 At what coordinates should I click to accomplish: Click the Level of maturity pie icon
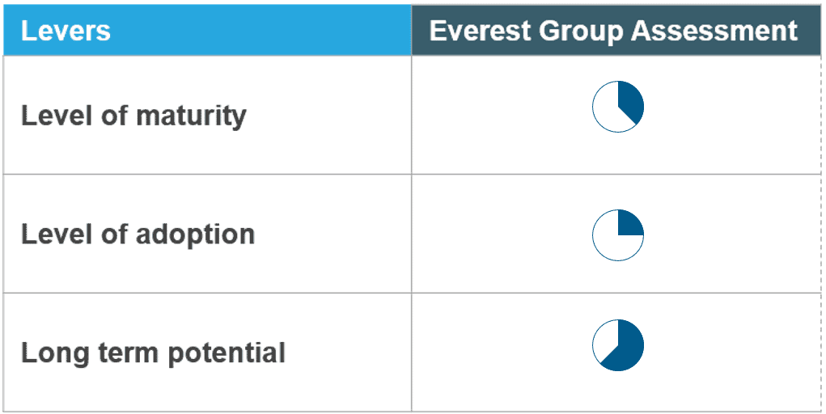pyautogui.click(x=618, y=107)
